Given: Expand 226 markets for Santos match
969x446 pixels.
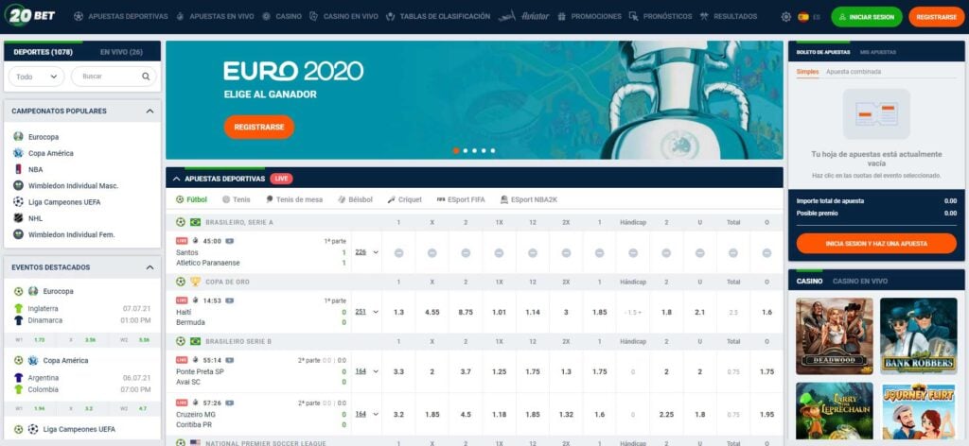Looking at the screenshot, I should tap(366, 252).
